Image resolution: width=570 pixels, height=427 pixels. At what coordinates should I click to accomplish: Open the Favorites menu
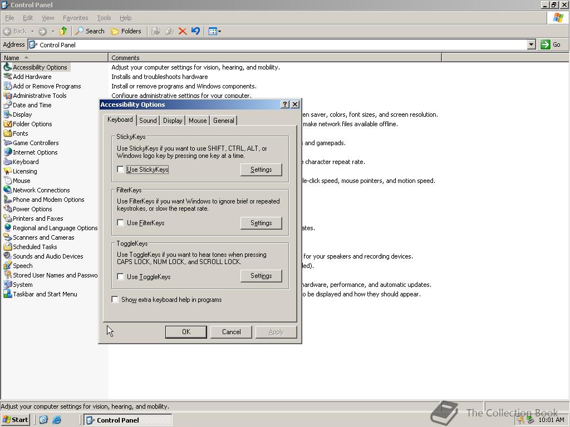point(76,18)
